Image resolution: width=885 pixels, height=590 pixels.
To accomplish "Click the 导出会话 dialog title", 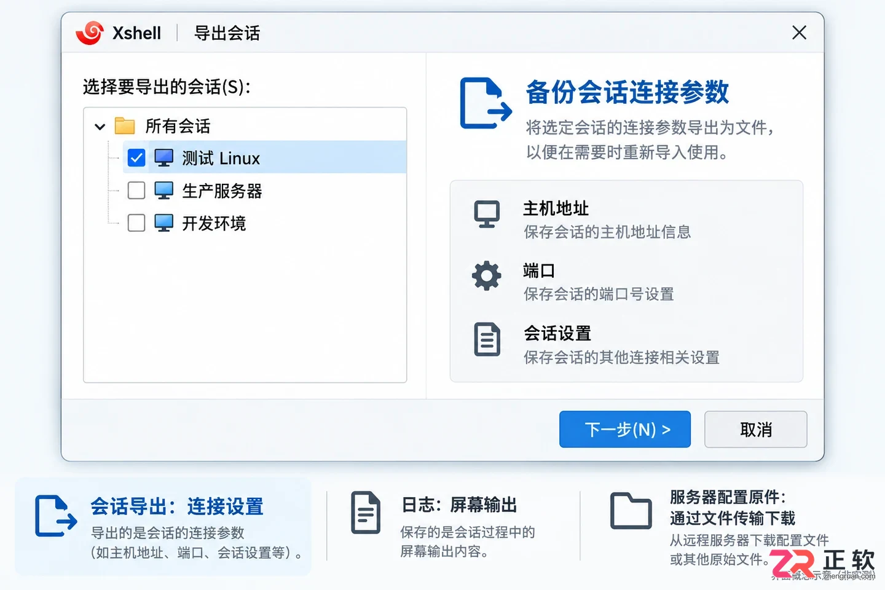I will [227, 33].
